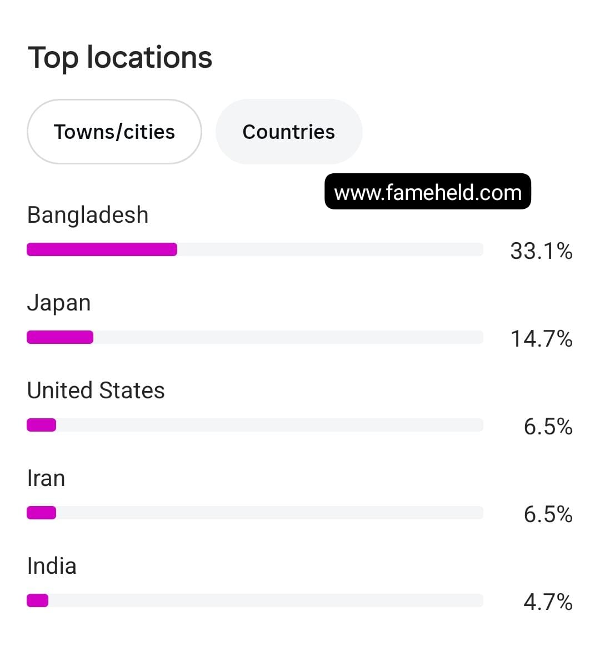Click the Top locations heading
This screenshot has height=661, width=600.
tap(120, 58)
